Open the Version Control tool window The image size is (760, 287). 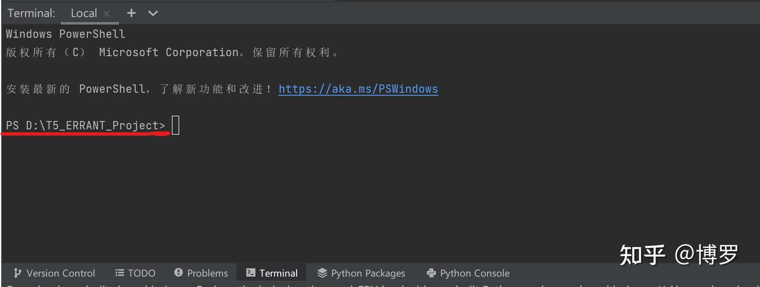pyautogui.click(x=61, y=273)
